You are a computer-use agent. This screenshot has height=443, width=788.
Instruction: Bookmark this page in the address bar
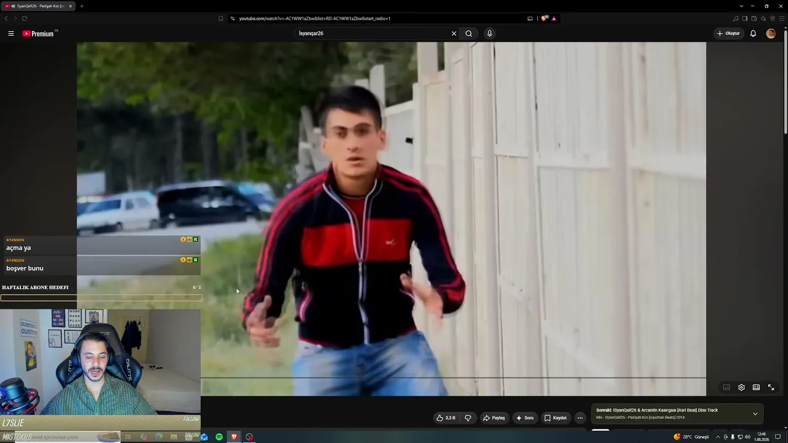tap(220, 18)
